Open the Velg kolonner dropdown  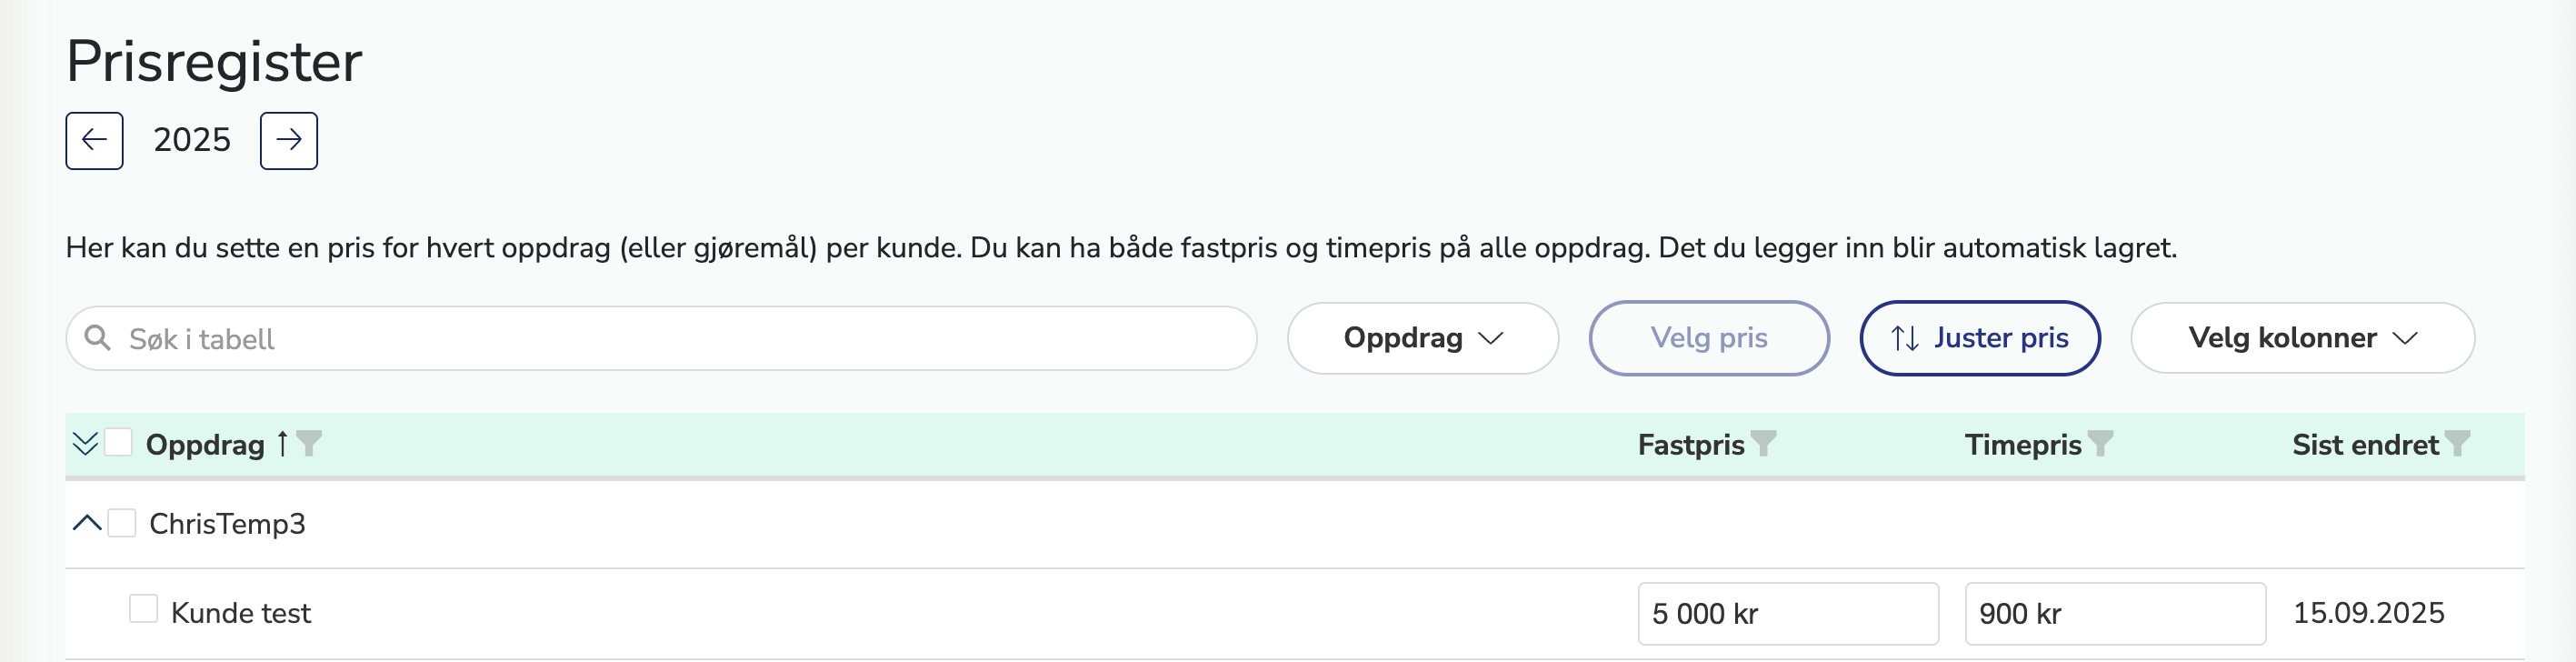(x=2302, y=338)
